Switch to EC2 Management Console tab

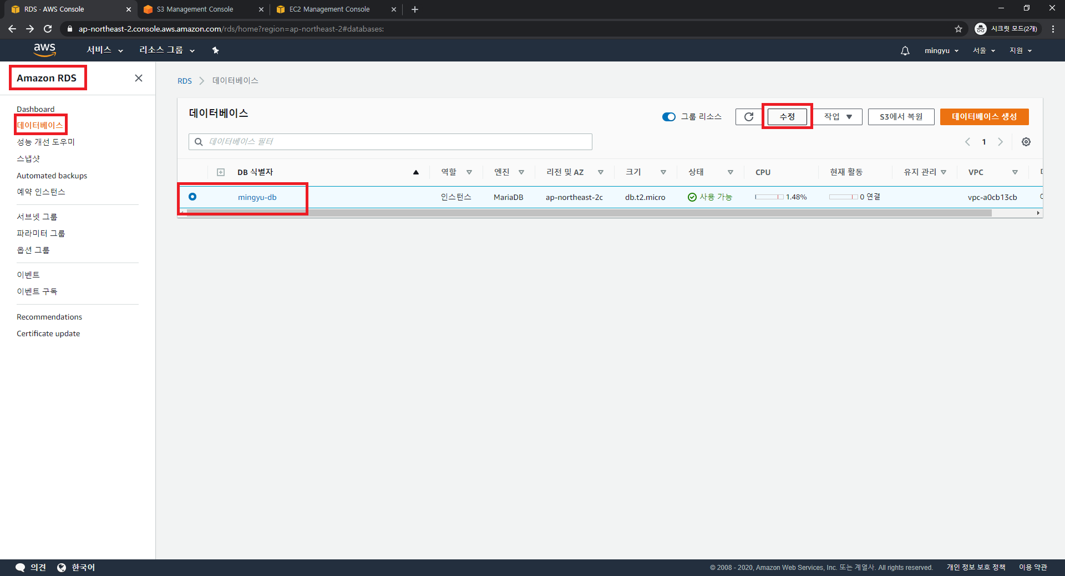[x=336, y=9]
